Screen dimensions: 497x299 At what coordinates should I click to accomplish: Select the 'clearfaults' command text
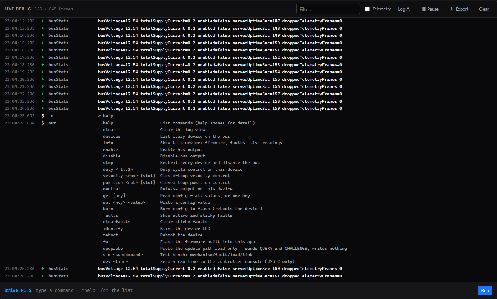117,222
